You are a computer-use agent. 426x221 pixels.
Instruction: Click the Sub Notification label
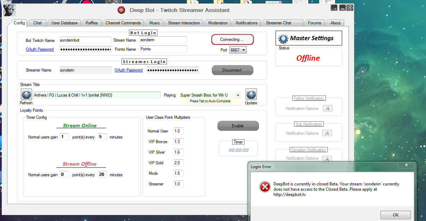coord(309,124)
